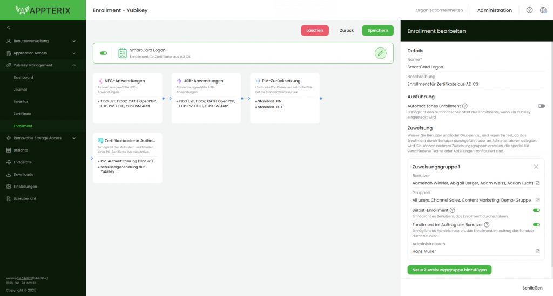Click the green pencil edit icon
The image size is (553, 296).
click(x=381, y=53)
